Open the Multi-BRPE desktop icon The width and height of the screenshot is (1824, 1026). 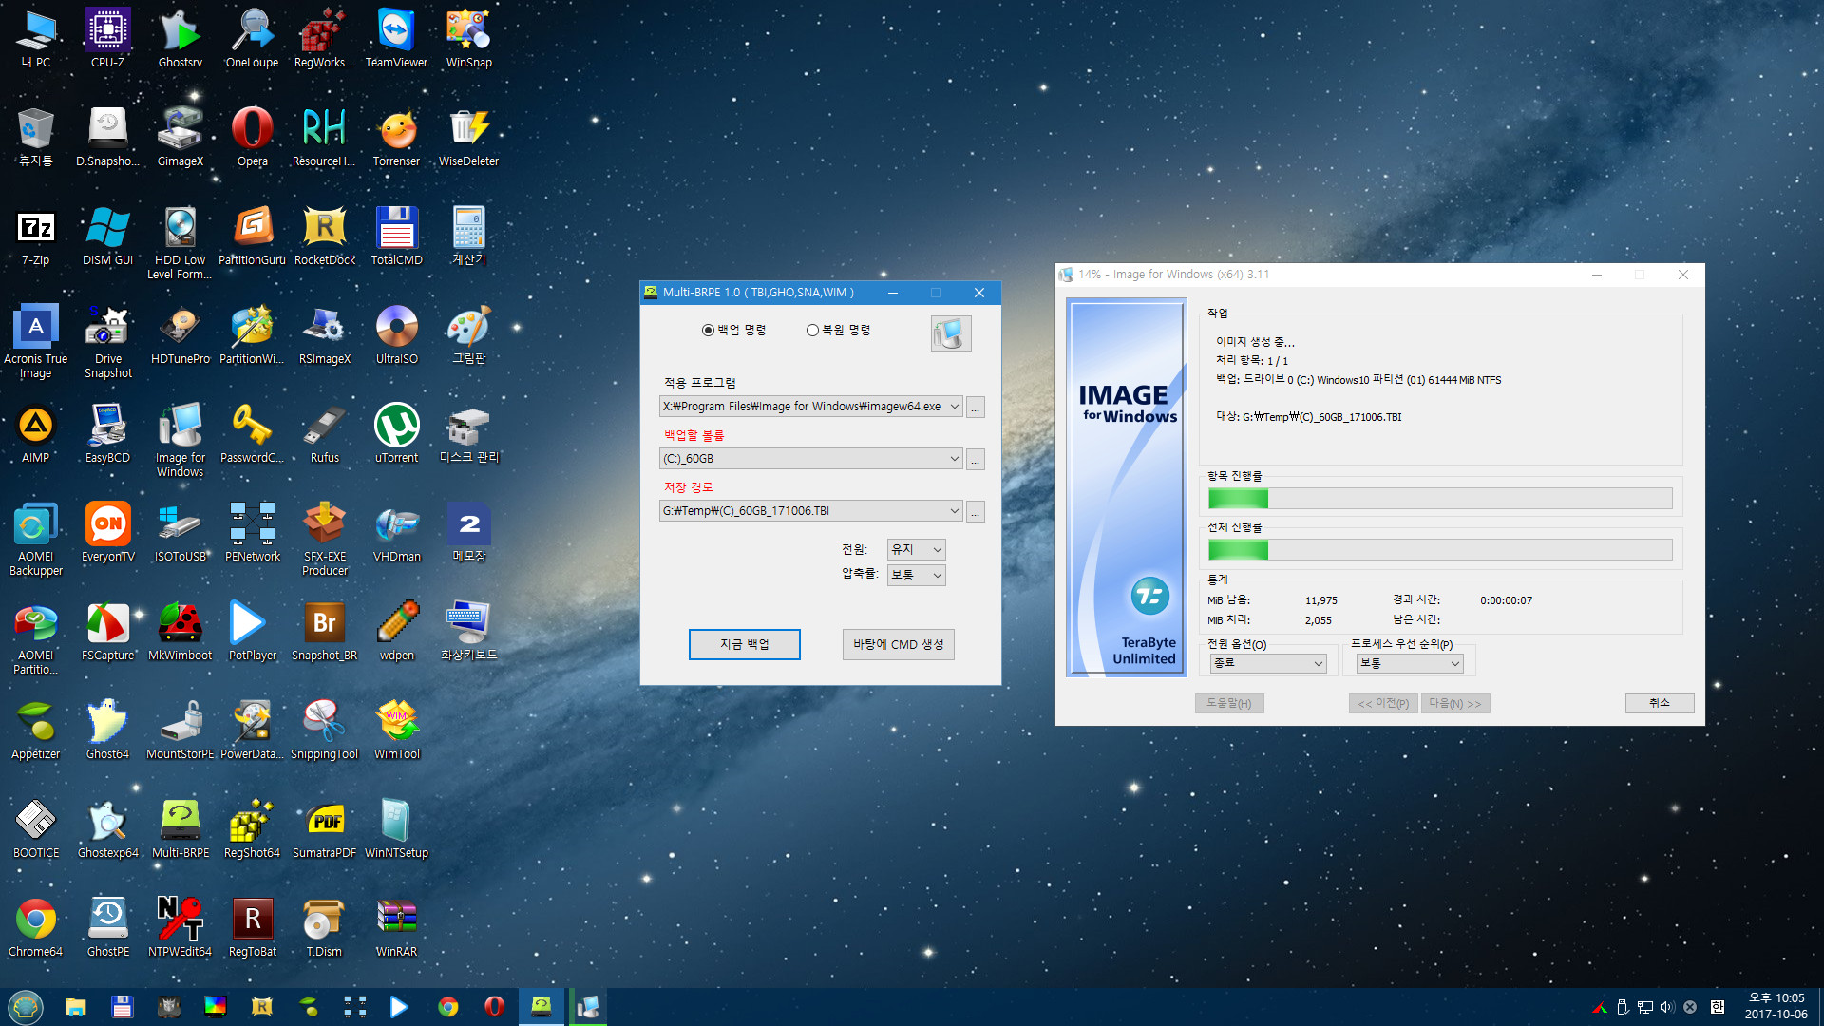point(180,828)
